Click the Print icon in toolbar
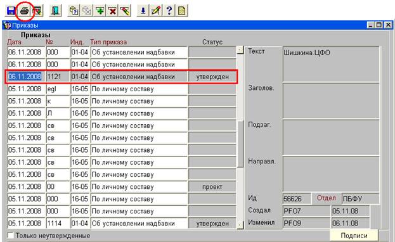The image size is (395, 242). coord(25,11)
